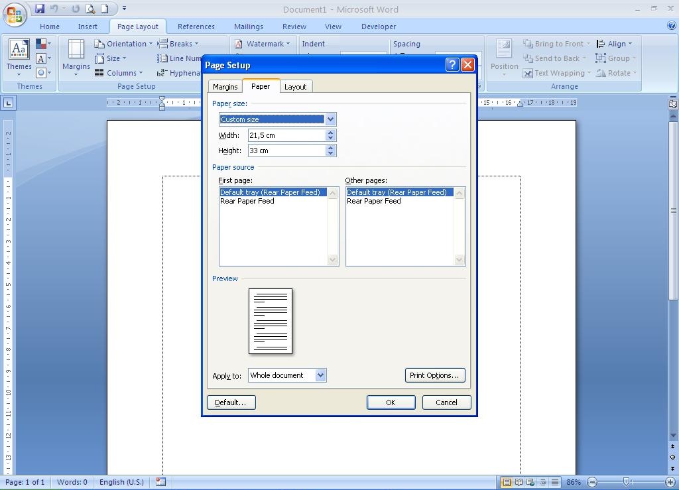The image size is (679, 490).
Task: Open the Paper size dropdown
Action: (x=330, y=119)
